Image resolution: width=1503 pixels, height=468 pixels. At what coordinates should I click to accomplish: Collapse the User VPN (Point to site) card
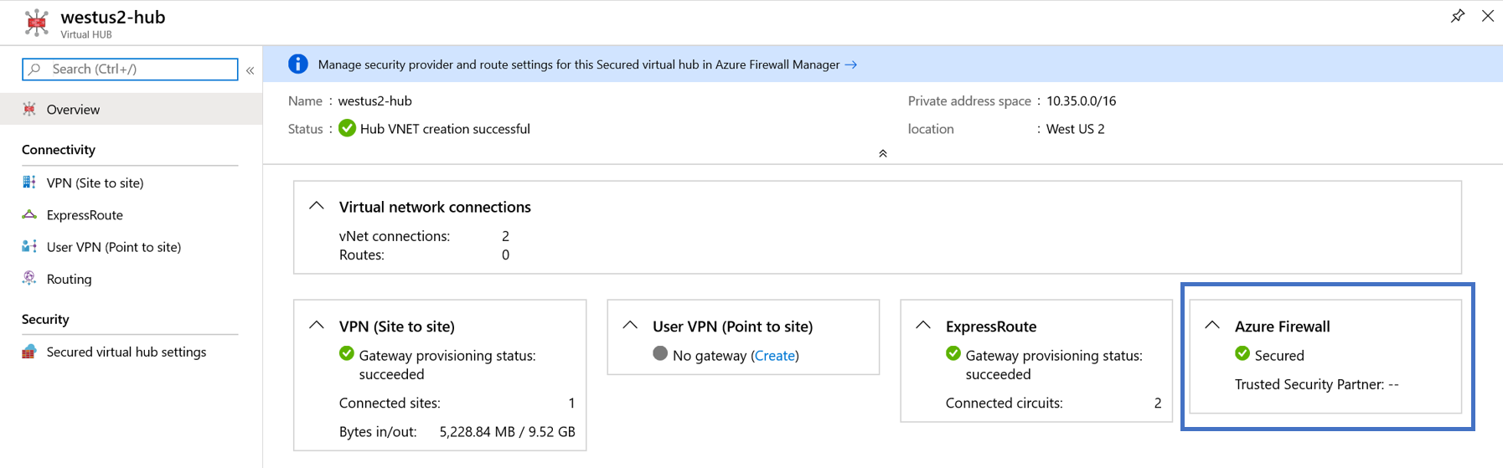tap(630, 326)
